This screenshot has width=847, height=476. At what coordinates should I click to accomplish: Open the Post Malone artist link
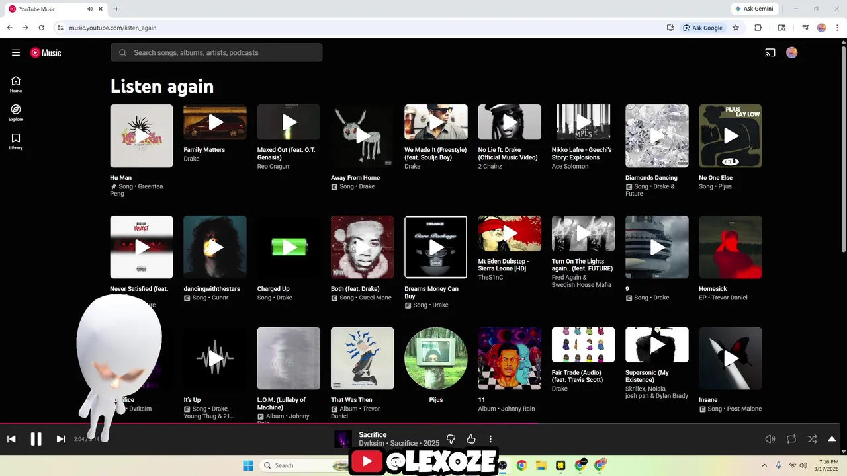point(744,409)
